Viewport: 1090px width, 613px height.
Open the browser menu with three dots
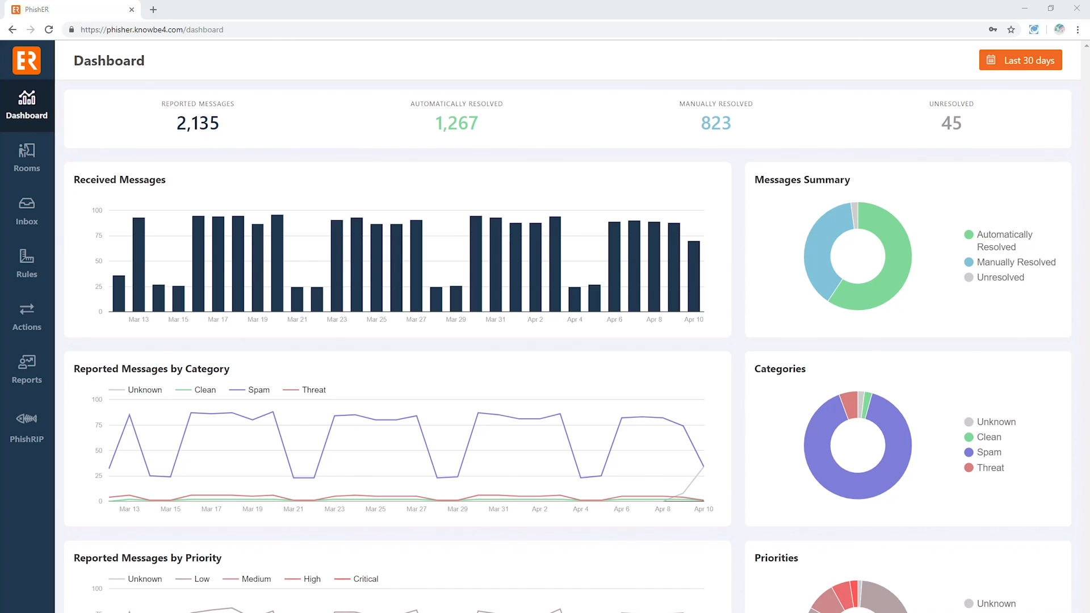click(1078, 30)
